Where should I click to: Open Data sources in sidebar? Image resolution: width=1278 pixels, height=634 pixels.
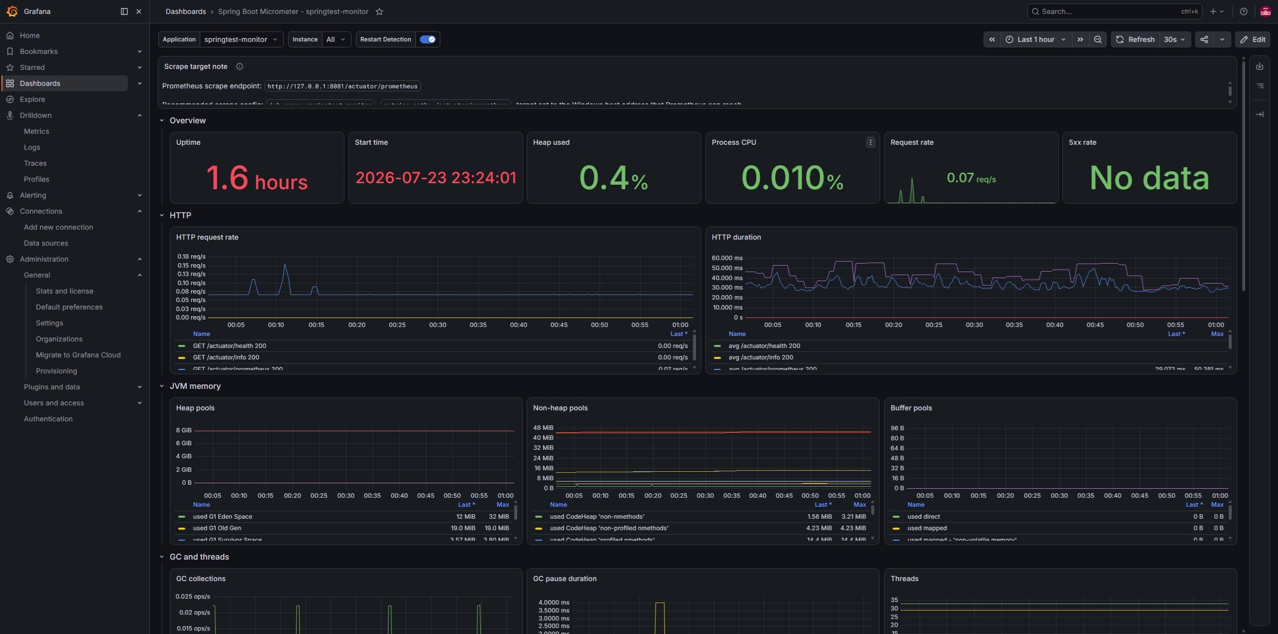pos(46,243)
